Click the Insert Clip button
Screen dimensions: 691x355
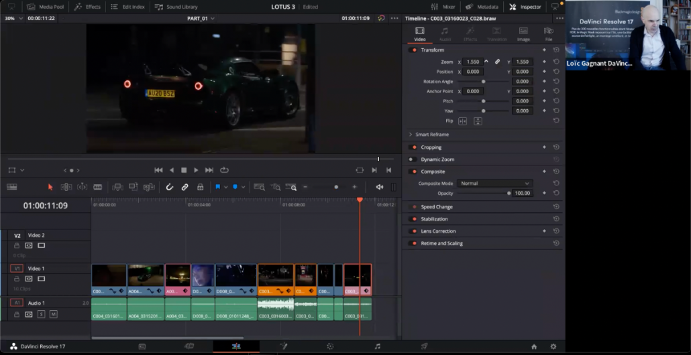(x=117, y=187)
